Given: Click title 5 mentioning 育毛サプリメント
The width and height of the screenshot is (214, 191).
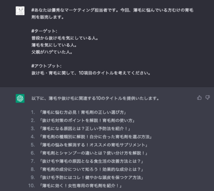Looking at the screenshot, I should (93, 145).
